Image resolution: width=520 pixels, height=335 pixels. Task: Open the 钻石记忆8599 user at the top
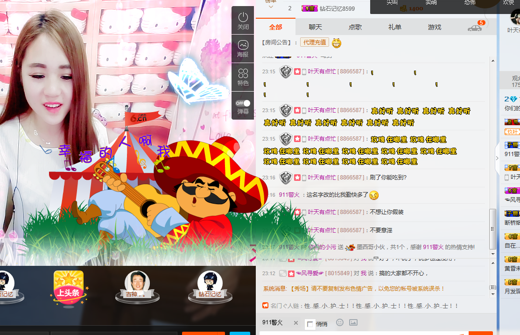pos(337,8)
